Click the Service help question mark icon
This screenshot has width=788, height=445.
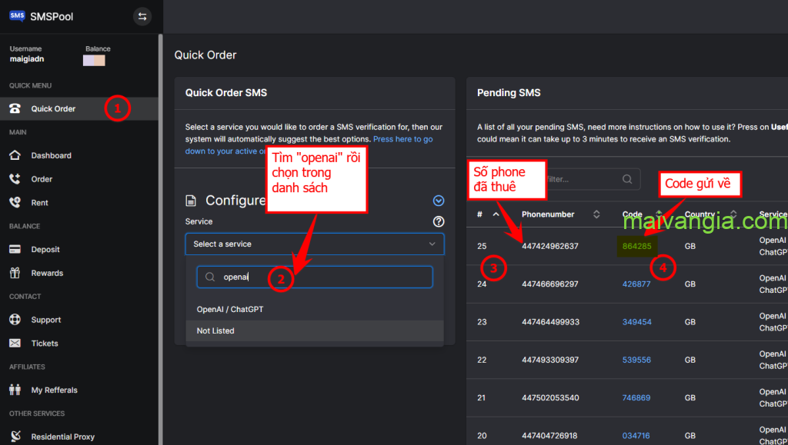pos(439,221)
